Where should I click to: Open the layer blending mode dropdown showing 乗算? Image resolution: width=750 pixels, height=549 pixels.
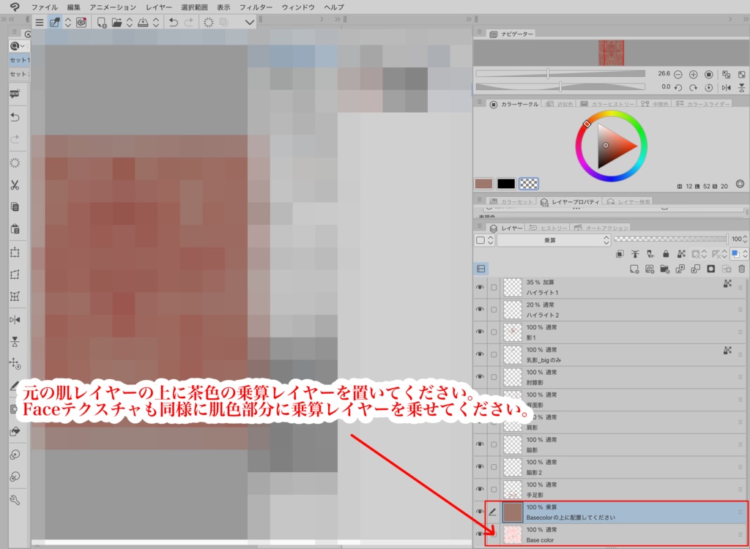(554, 239)
